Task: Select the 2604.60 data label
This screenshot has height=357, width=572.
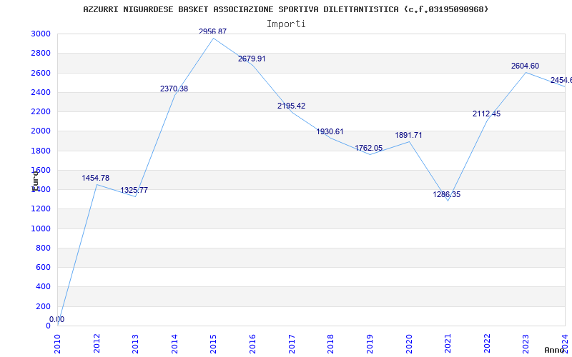Action: pyautogui.click(x=525, y=66)
